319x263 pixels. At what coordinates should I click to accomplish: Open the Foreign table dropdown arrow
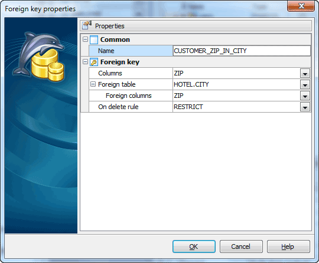(305, 84)
